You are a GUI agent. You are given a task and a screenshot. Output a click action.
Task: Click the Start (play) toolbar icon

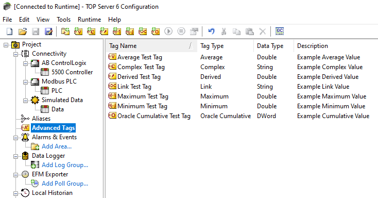click(x=168, y=31)
